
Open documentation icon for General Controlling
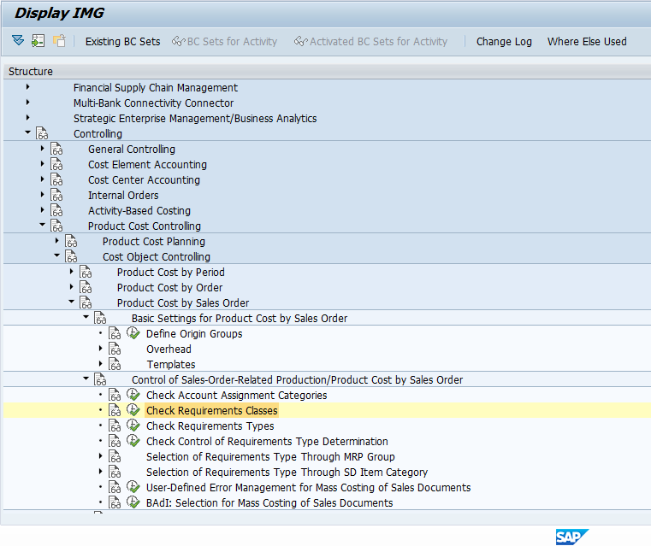coord(56,149)
